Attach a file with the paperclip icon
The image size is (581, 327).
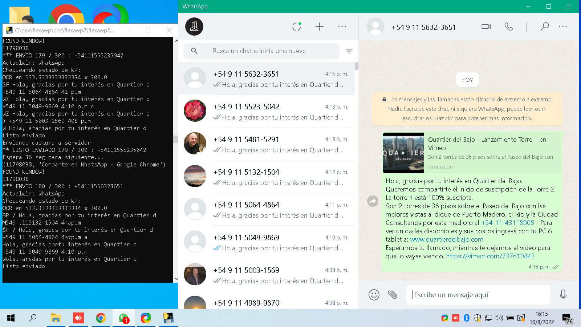pos(393,294)
